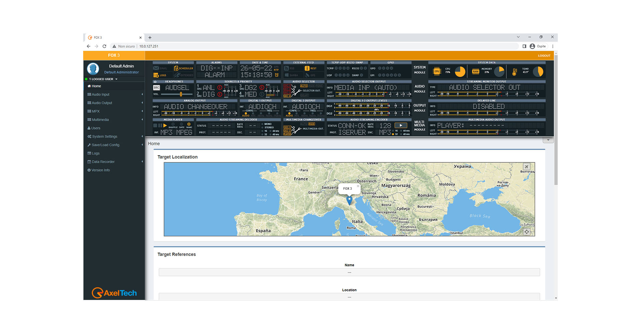Open the Scheduler icon in System panel

click(x=176, y=68)
